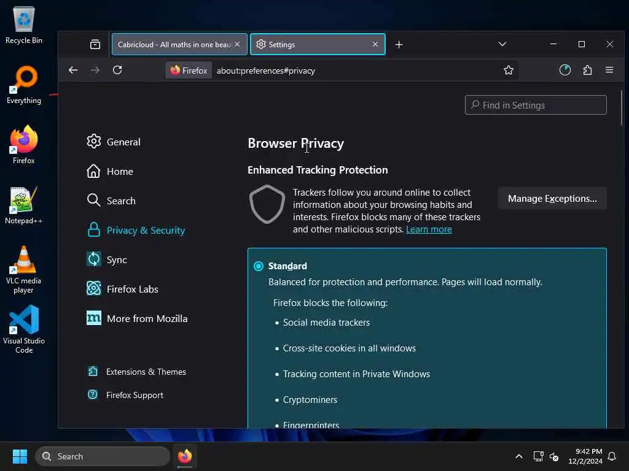Click the Cryptominers list item
The height and width of the screenshot is (471, 629).
click(x=310, y=400)
